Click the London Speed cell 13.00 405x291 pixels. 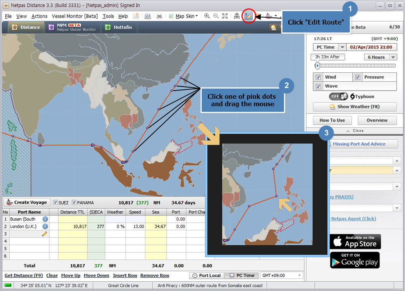[x=135, y=227]
